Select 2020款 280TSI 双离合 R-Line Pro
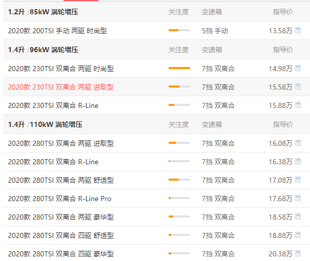This screenshot has height=261, width=310. (60, 199)
